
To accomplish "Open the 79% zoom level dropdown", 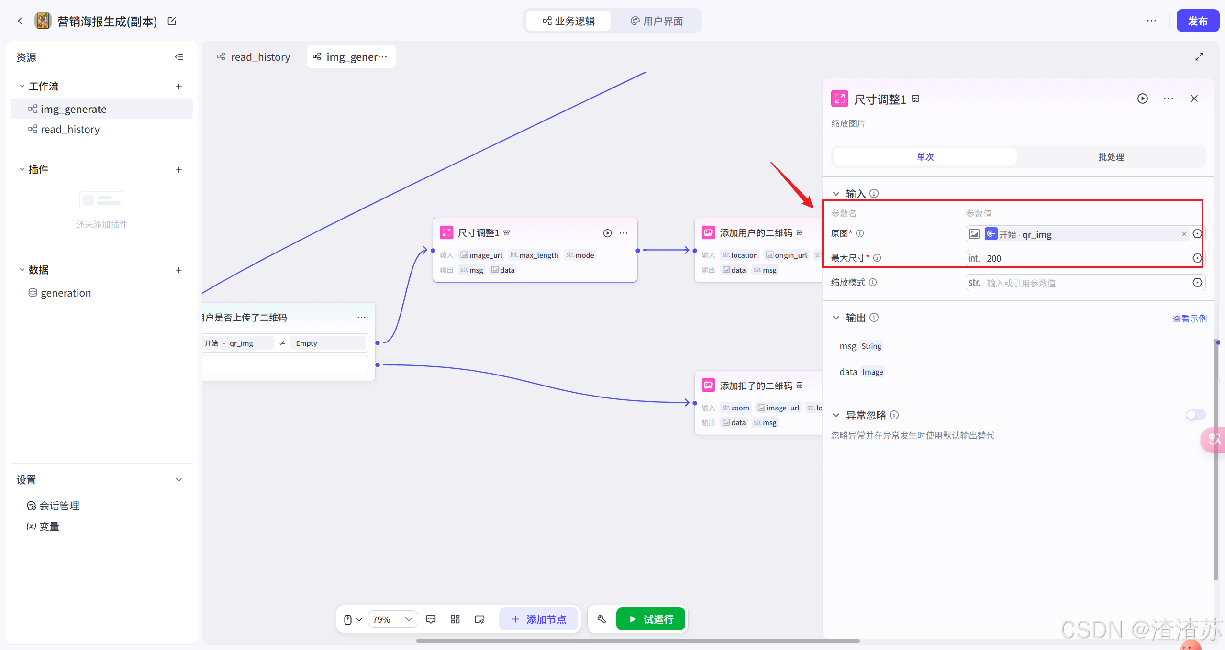I will [392, 619].
